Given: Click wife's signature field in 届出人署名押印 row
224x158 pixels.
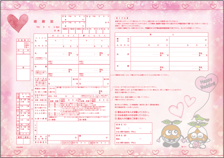Looking at the screenshot, I should (x=94, y=138).
